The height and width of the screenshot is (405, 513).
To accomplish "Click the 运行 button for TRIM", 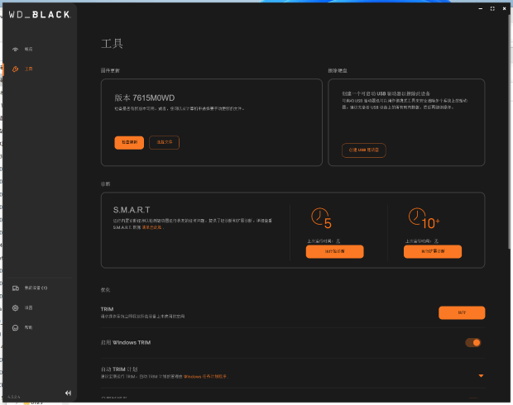I will [x=462, y=312].
